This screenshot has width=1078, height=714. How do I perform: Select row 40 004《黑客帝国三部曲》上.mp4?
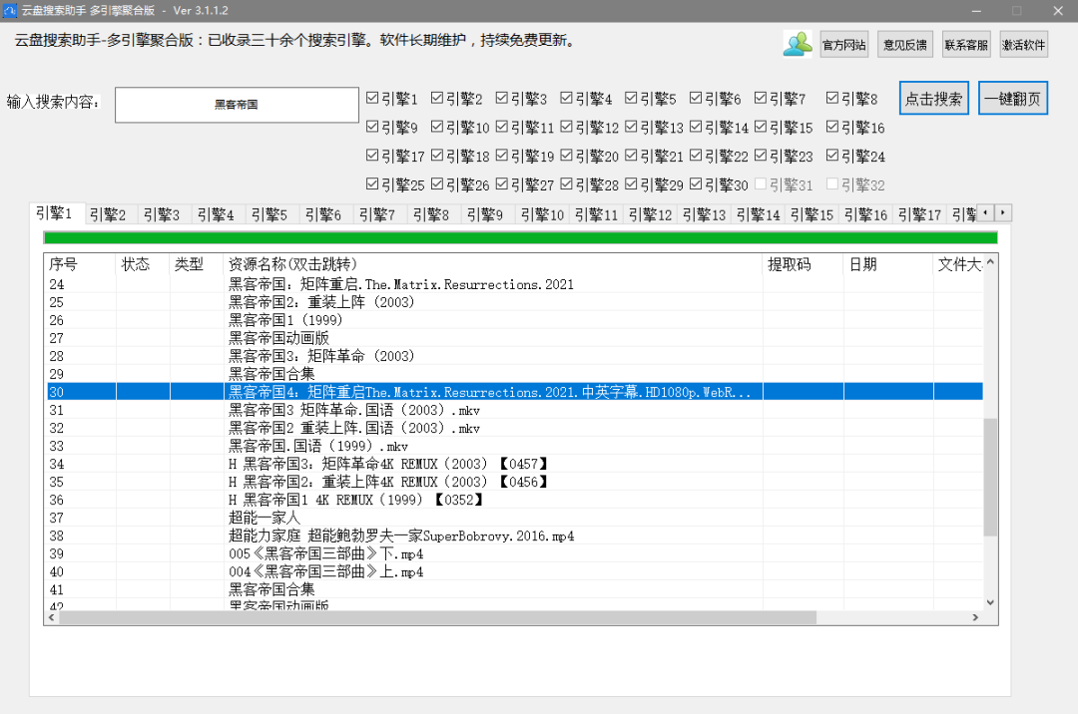514,571
